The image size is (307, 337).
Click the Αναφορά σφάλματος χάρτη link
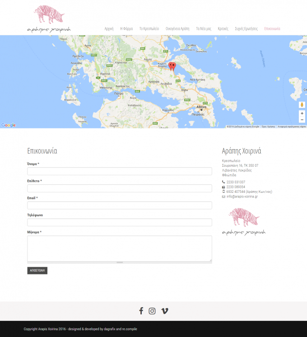pyautogui.click(x=292, y=127)
